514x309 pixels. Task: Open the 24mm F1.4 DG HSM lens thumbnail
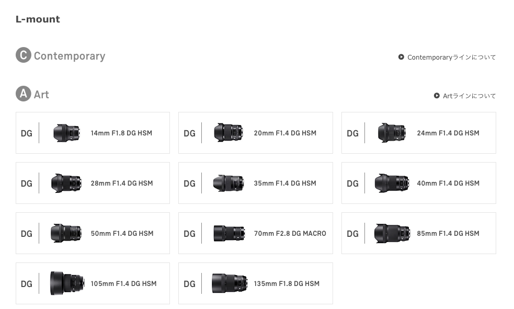392,133
